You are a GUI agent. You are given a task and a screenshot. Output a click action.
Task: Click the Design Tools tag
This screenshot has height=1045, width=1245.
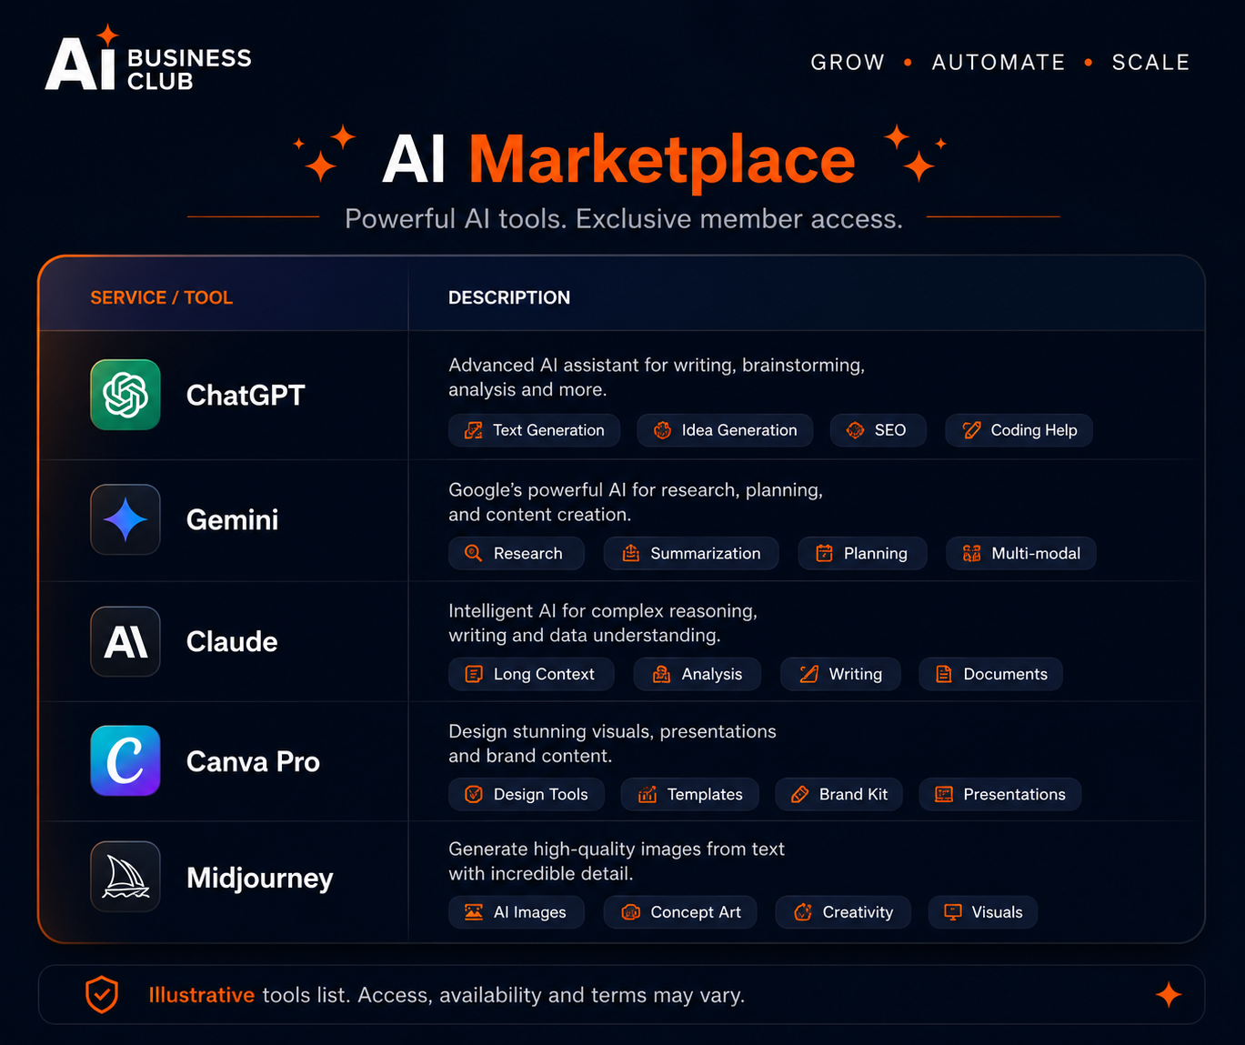(526, 794)
